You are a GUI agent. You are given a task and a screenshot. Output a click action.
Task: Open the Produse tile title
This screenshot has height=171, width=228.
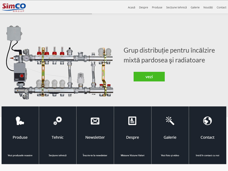[20, 138]
